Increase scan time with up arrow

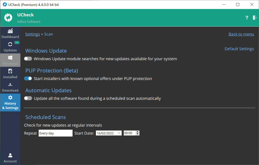[137, 132]
